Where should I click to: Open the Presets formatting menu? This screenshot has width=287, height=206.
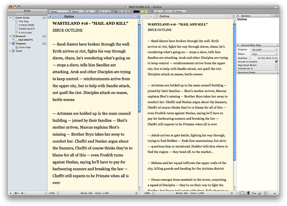click(x=180, y=12)
